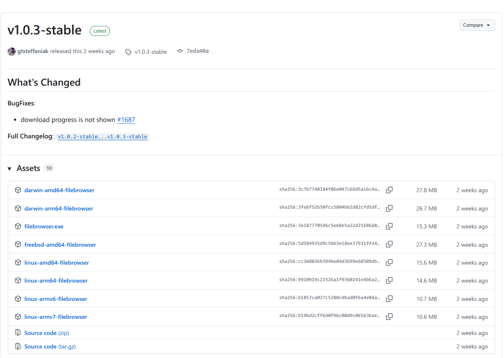Collapse the Assets section
504x358 pixels.
(x=10, y=169)
